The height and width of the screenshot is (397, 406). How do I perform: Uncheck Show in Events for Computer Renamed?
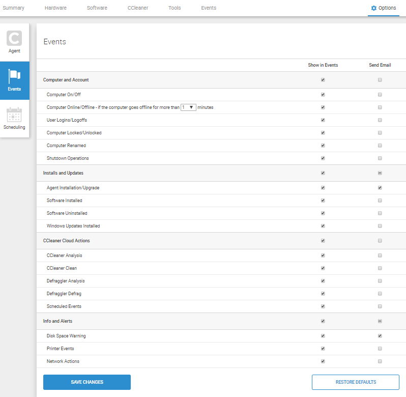323,145
